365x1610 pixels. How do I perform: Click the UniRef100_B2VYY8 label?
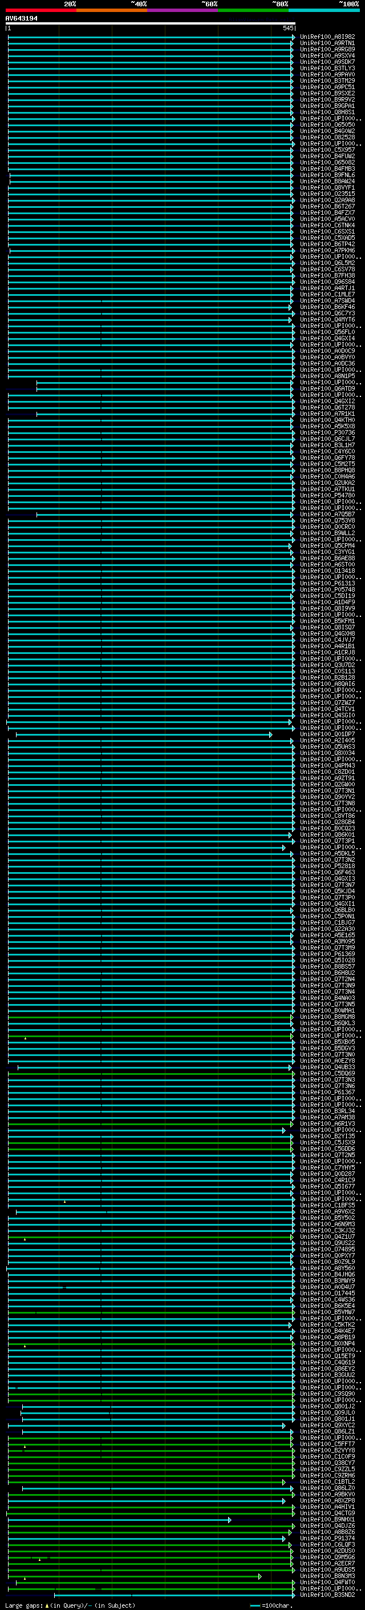pyautogui.click(x=327, y=1451)
